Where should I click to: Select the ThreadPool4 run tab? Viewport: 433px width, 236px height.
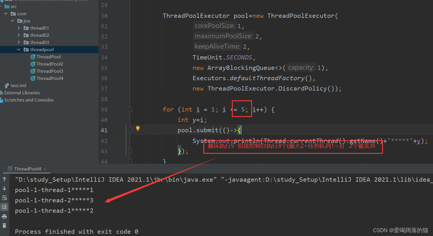click(x=28, y=169)
